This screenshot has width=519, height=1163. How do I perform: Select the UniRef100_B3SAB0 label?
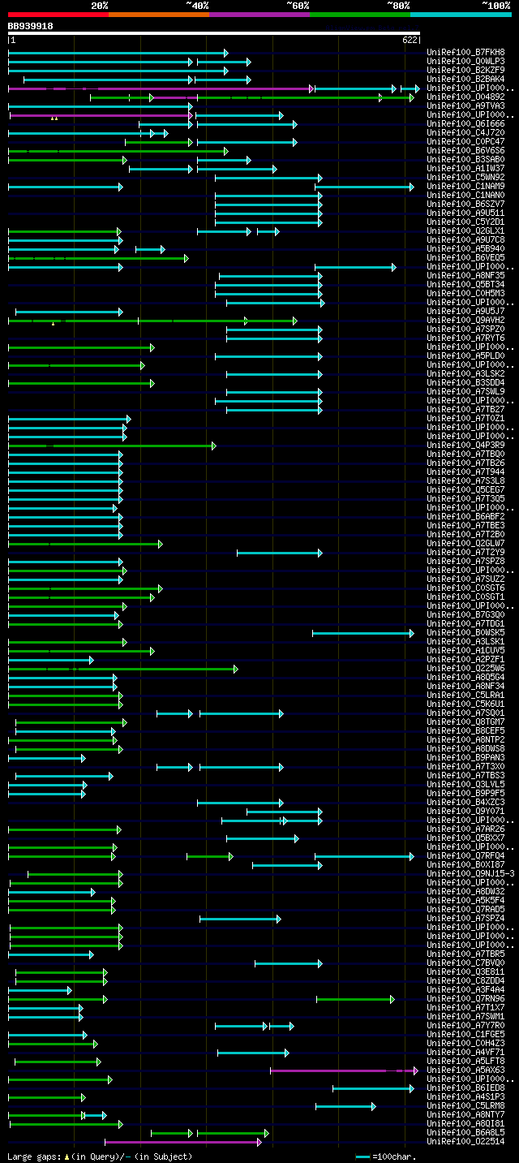[x=465, y=160]
